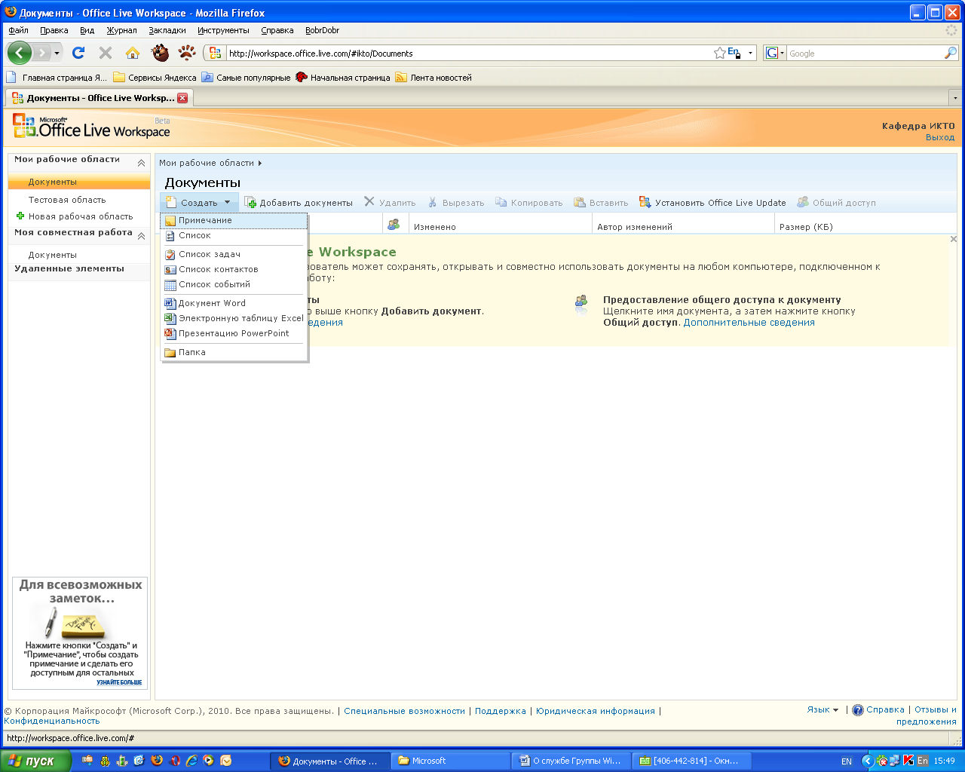This screenshot has width=965, height=772.
Task: Open Юридическая информация footer link
Action: tap(596, 711)
